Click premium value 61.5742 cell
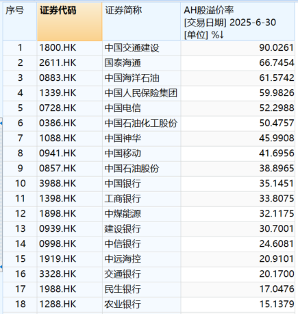The width and height of the screenshot is (298, 314). coord(238,78)
